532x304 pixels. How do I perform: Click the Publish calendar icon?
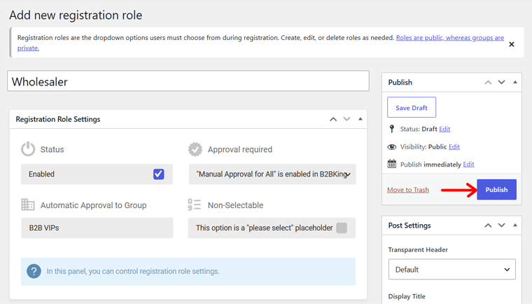click(392, 164)
